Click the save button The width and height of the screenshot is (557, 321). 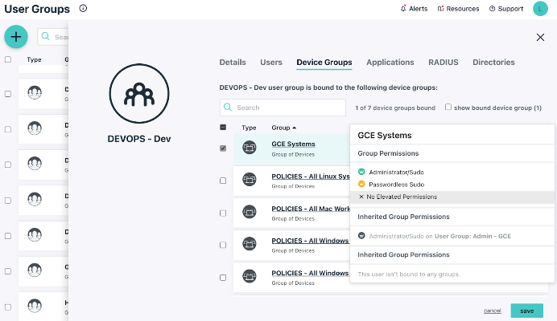526,311
